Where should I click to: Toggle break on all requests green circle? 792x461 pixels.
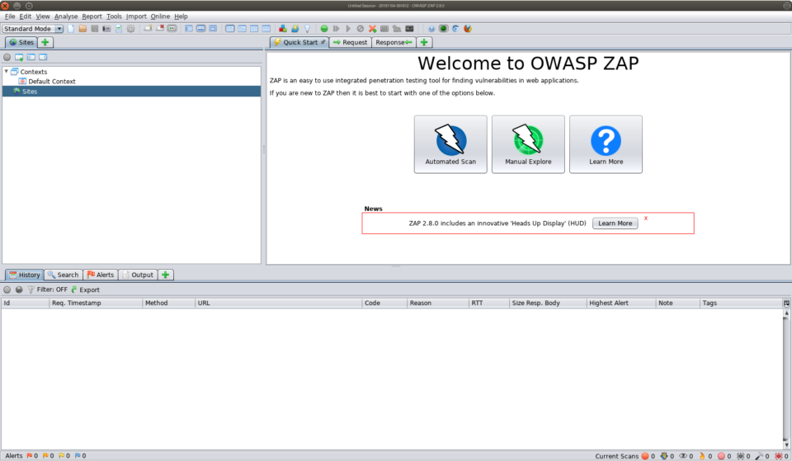(x=324, y=29)
